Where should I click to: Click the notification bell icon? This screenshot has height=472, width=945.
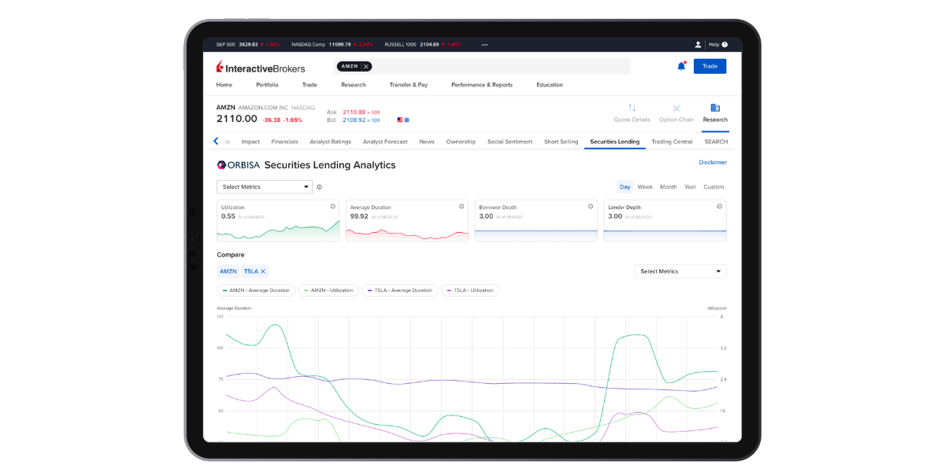point(681,66)
